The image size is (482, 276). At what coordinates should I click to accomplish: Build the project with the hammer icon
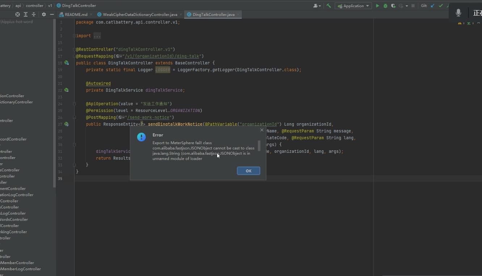click(x=329, y=5)
